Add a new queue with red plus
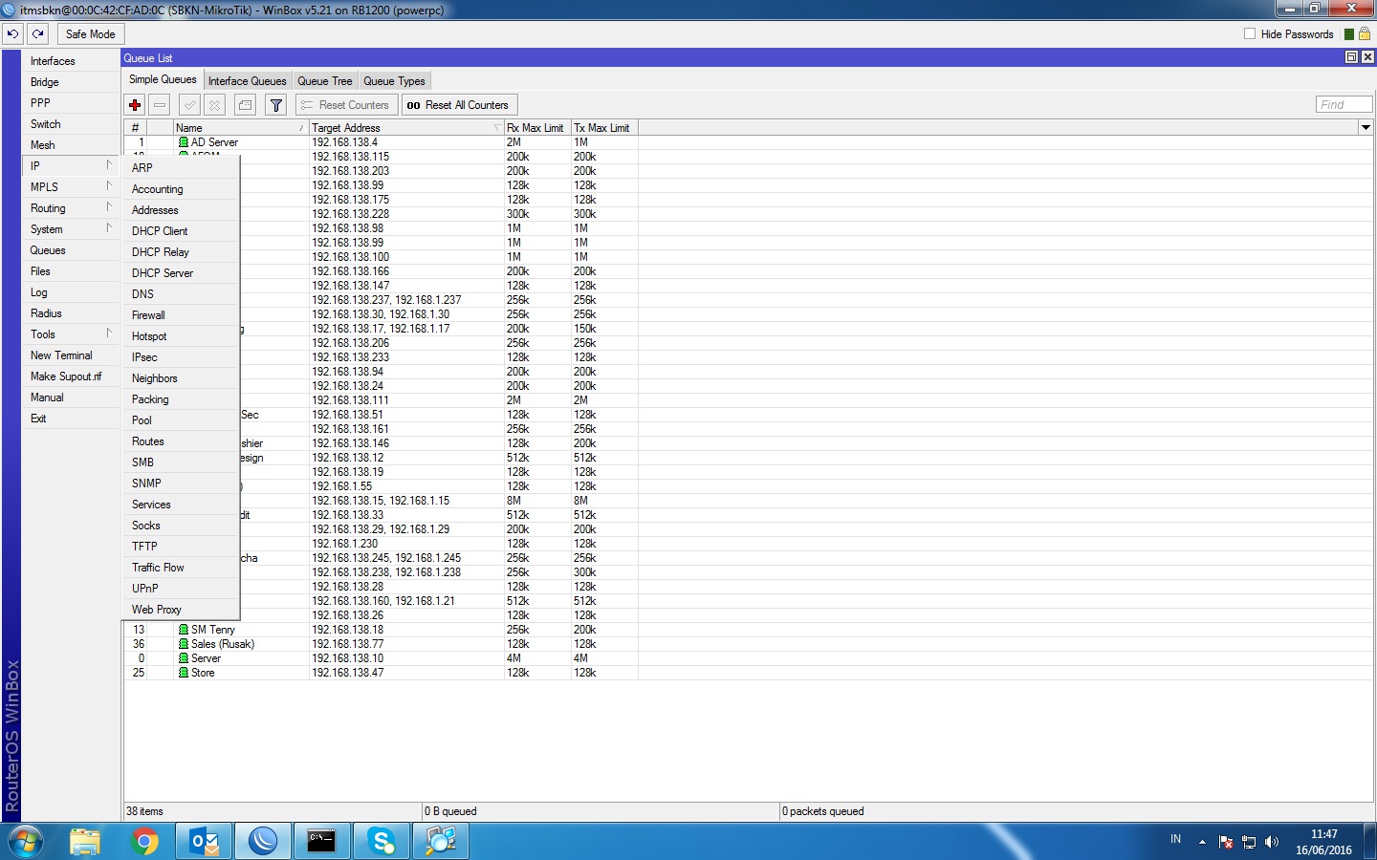 tap(135, 105)
